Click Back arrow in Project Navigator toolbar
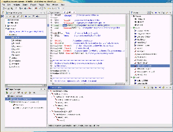 (7, 16)
